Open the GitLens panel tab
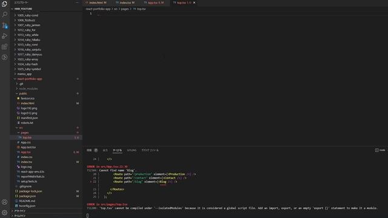This screenshot has height=218, width=388. (132, 150)
